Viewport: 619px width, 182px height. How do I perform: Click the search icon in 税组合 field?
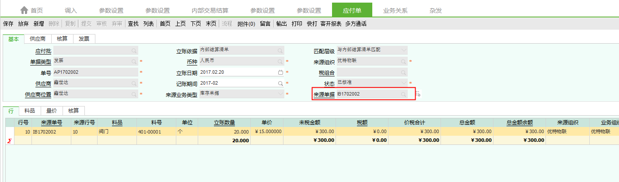pos(403,72)
